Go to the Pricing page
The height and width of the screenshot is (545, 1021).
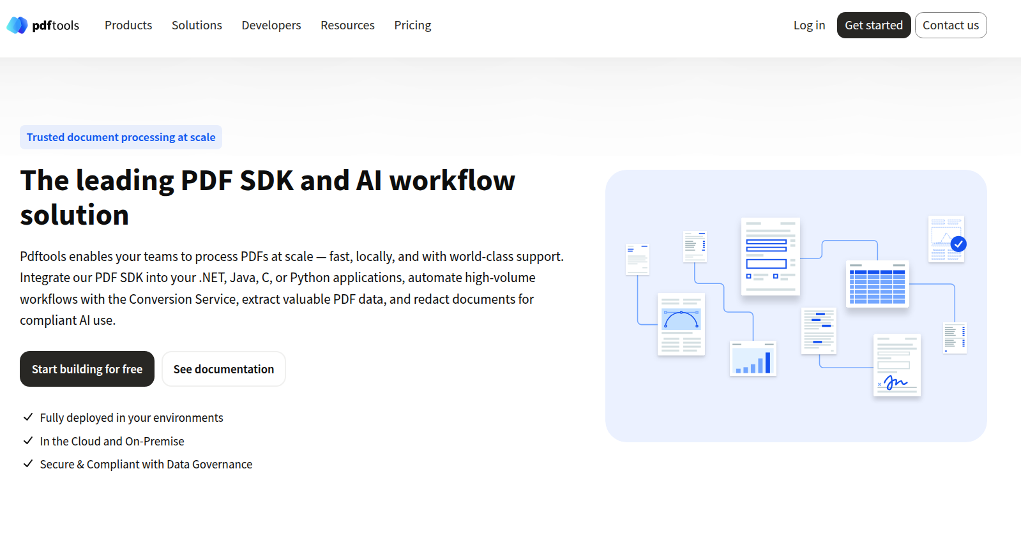[x=412, y=26]
